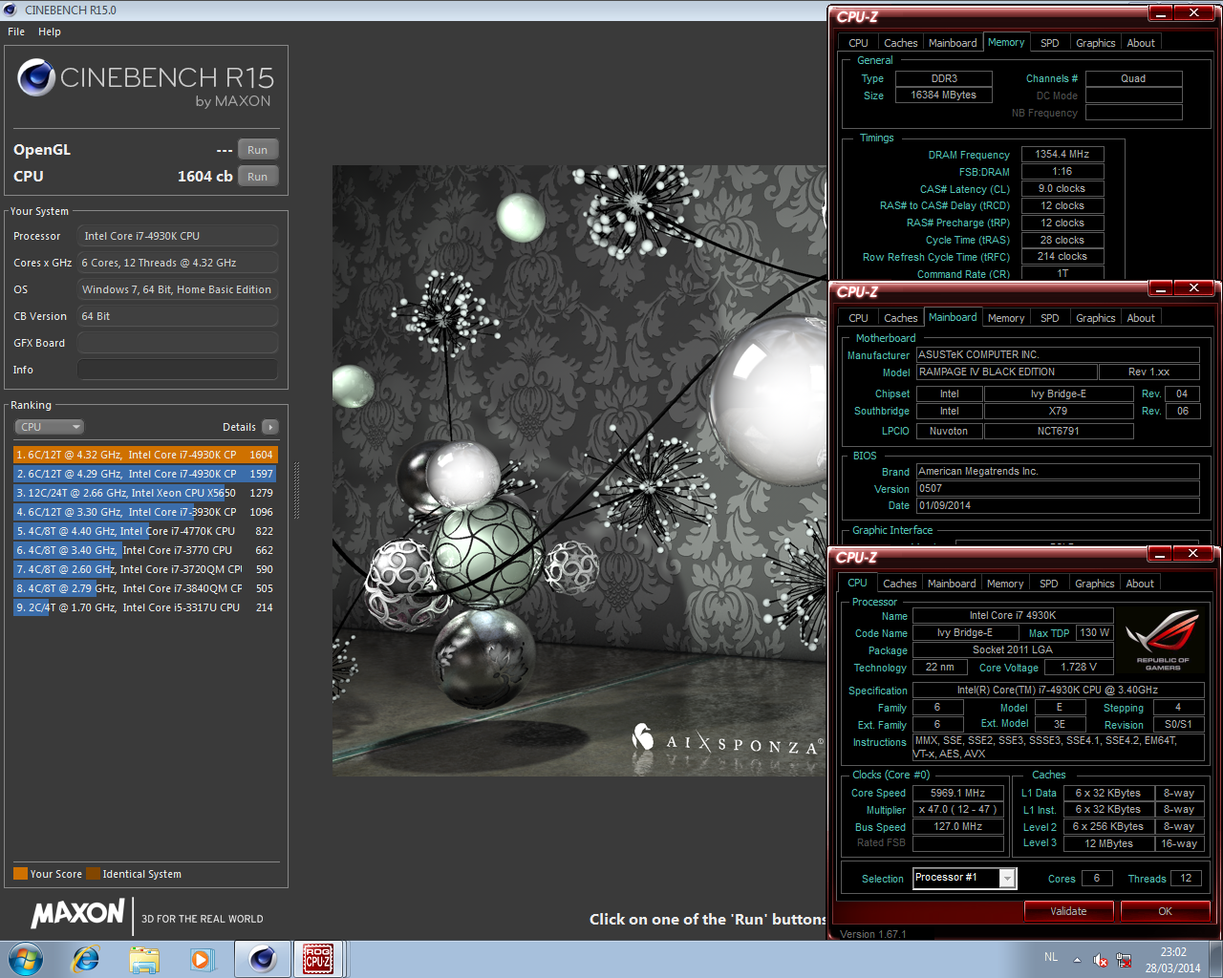Open Windows Media Player from the taskbar

click(202, 959)
